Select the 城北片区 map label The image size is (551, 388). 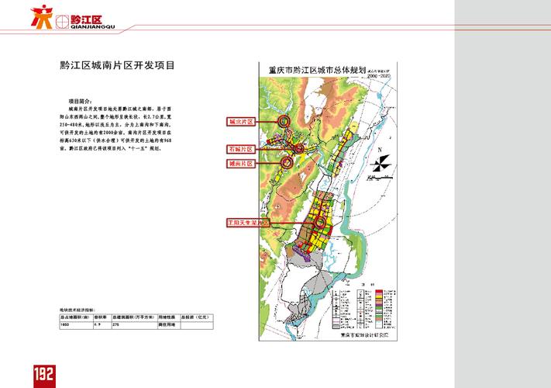point(241,123)
